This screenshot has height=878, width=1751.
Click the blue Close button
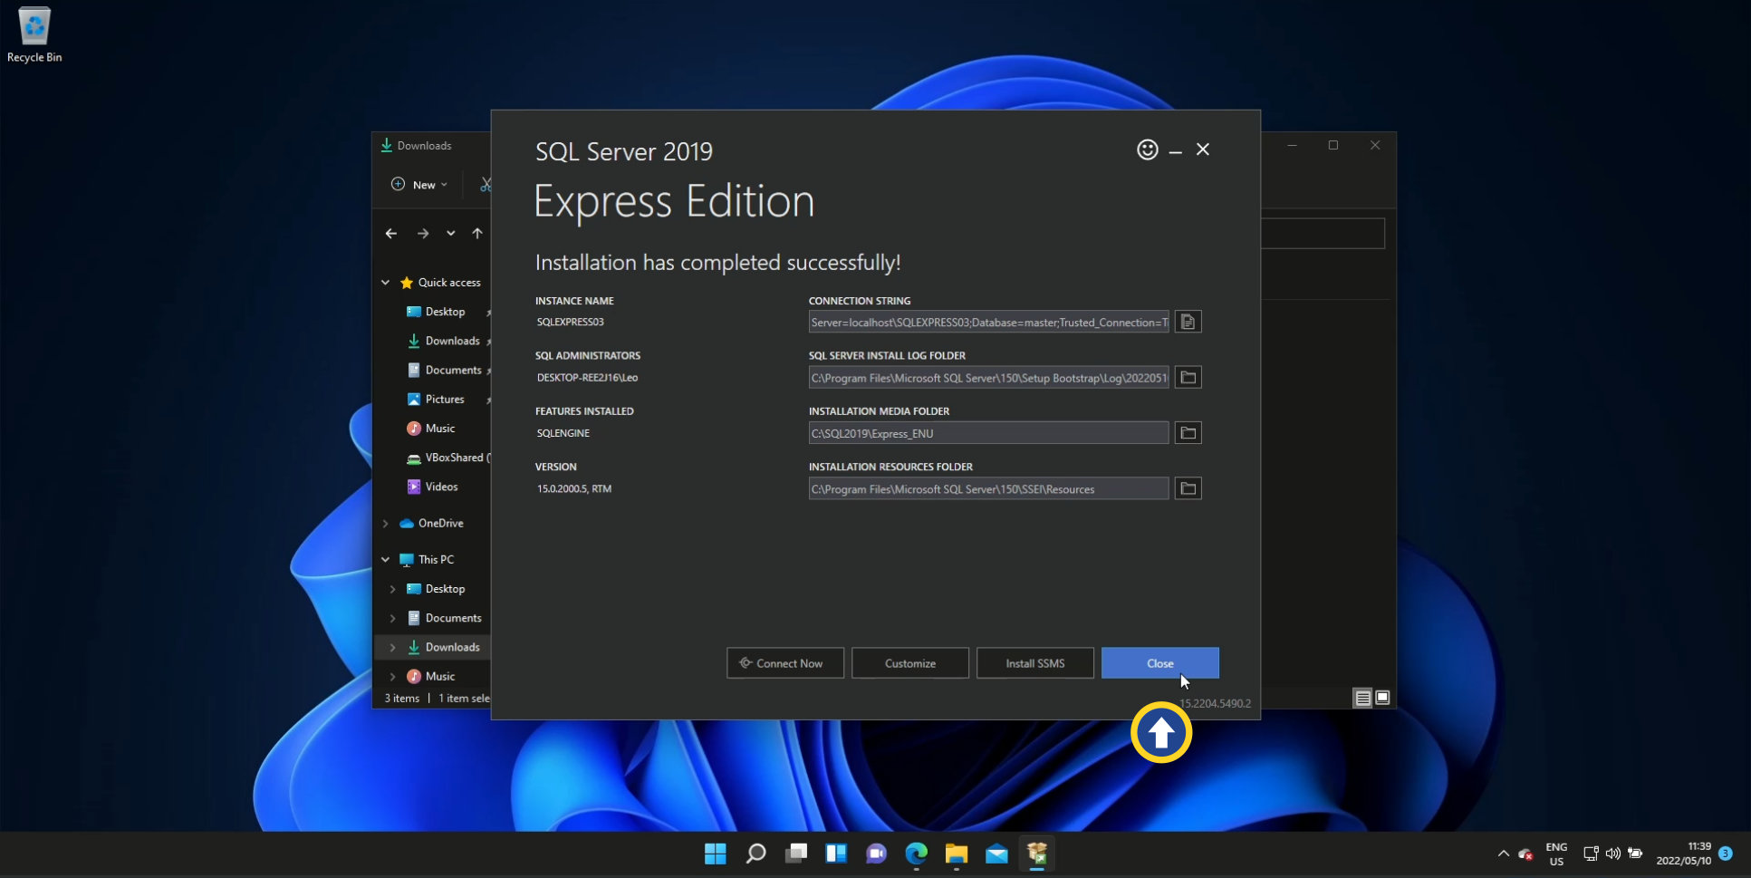click(x=1160, y=663)
